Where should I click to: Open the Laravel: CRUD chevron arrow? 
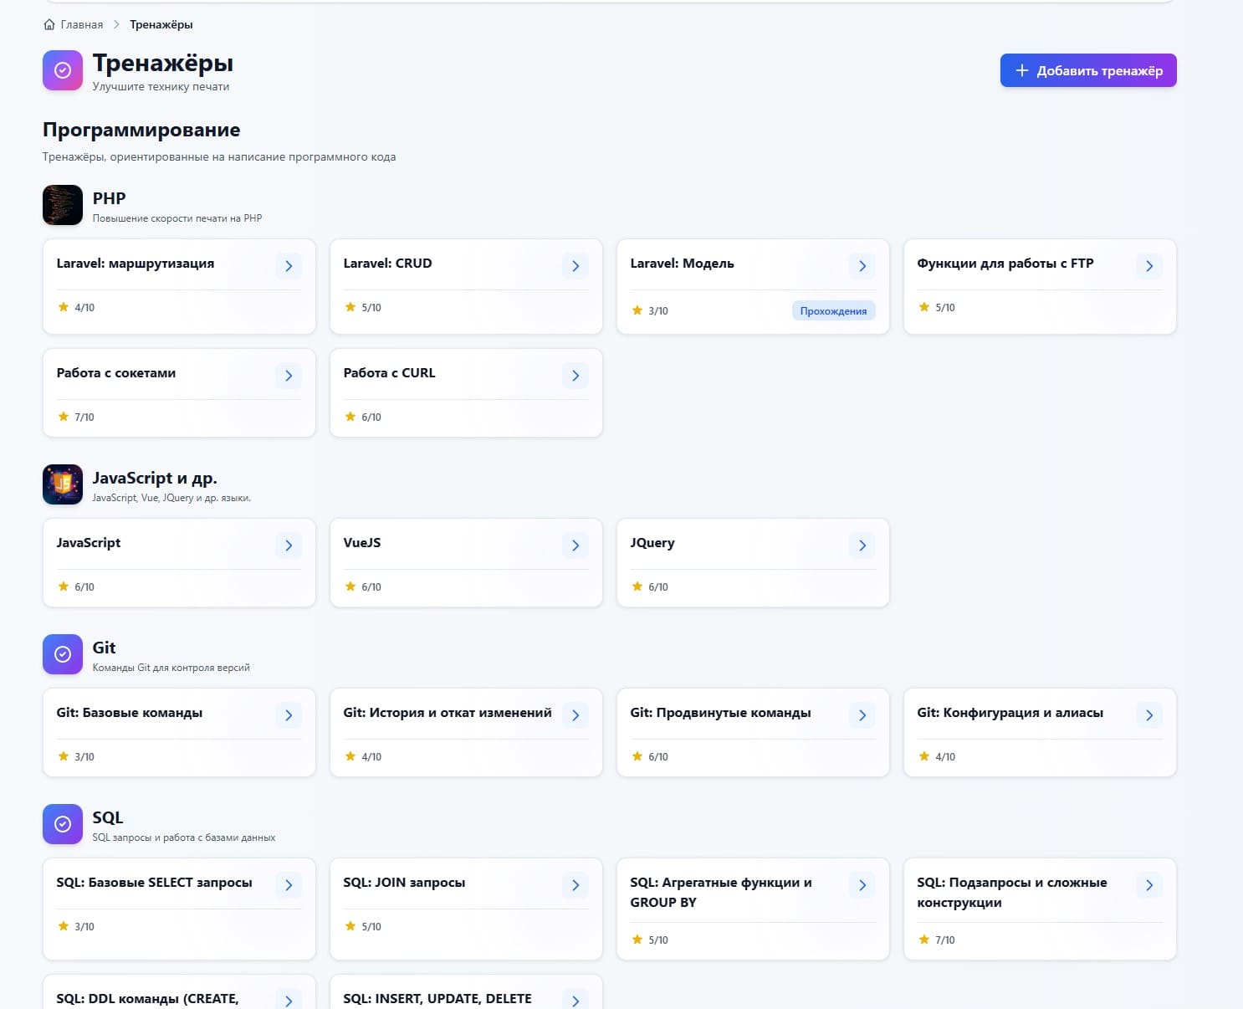point(575,266)
